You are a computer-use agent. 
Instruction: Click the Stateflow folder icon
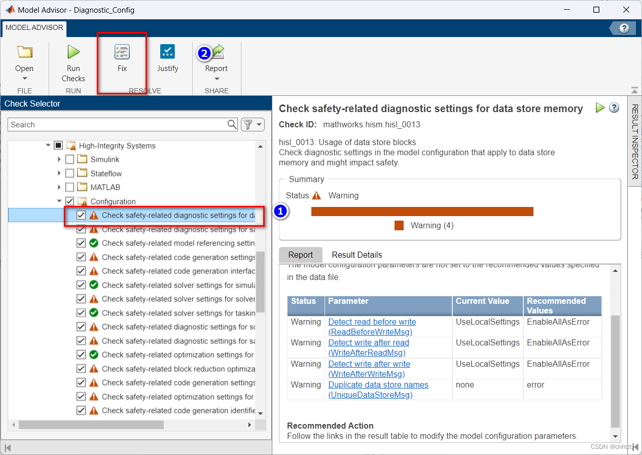pos(82,173)
